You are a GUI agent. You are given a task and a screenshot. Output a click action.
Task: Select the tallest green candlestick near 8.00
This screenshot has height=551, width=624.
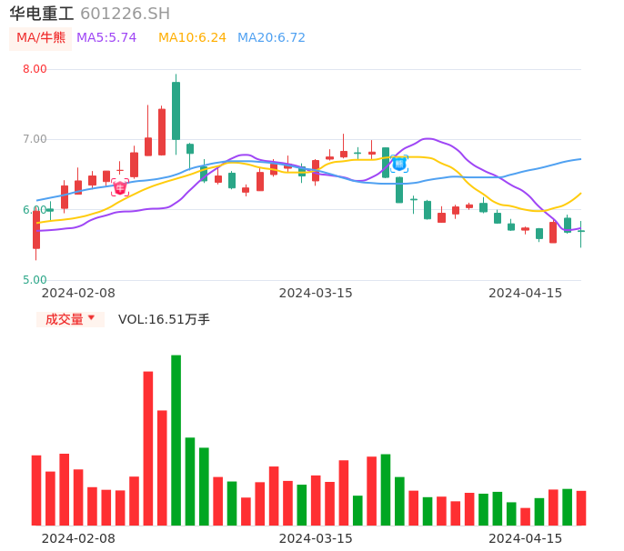point(176,110)
